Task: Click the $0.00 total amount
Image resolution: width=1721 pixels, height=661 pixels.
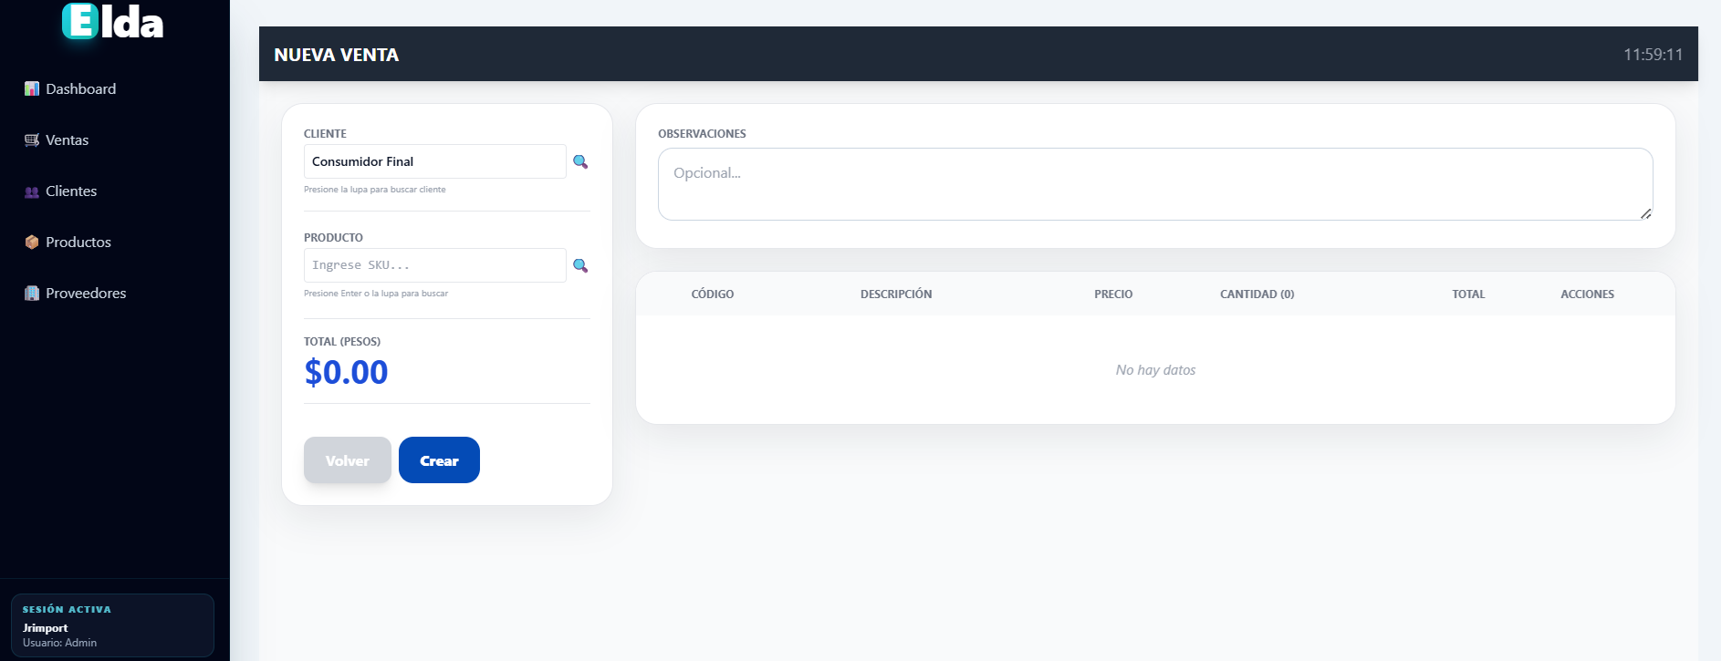Action: pos(346,372)
